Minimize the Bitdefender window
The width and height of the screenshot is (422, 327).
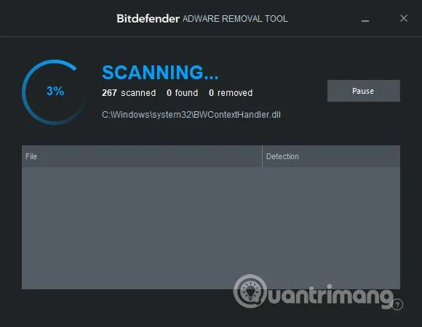click(365, 20)
